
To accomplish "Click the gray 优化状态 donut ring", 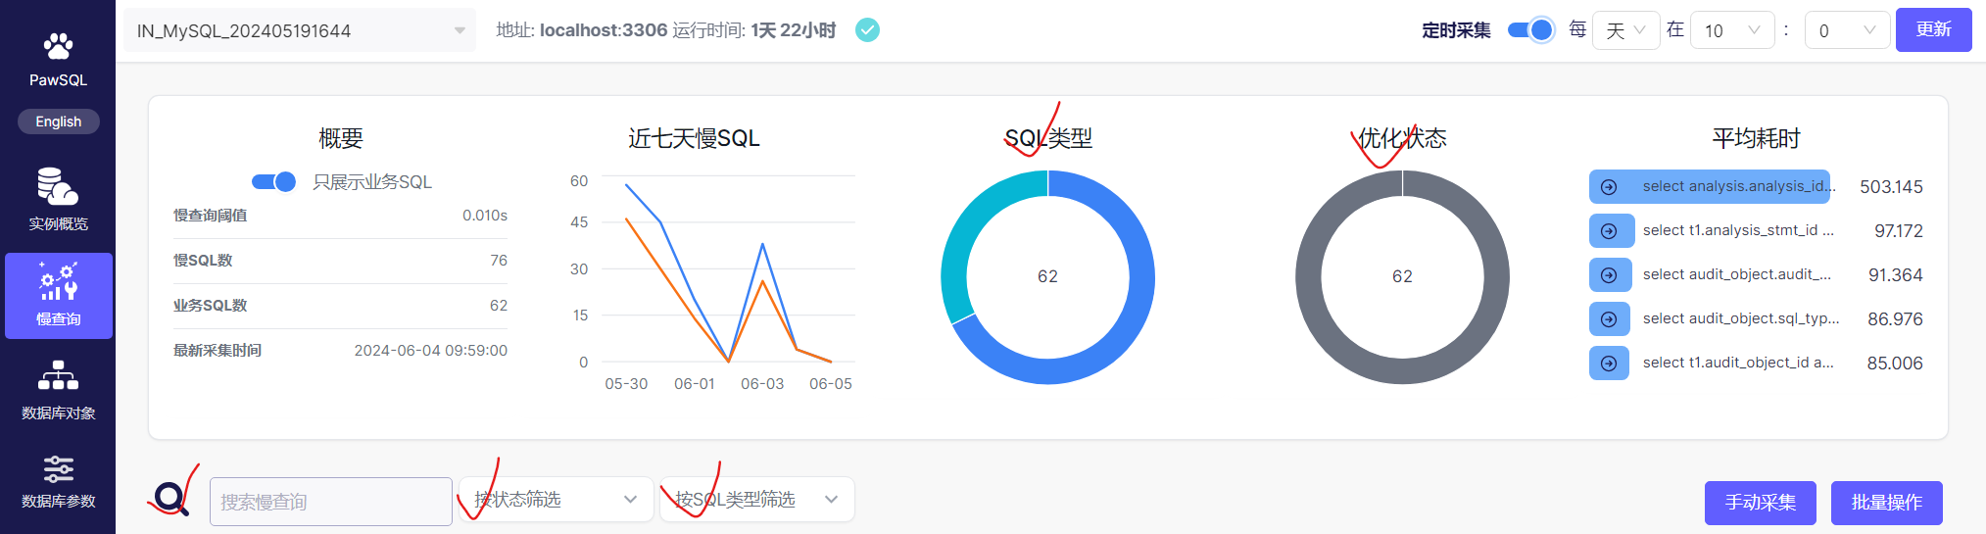I will tap(1308, 277).
